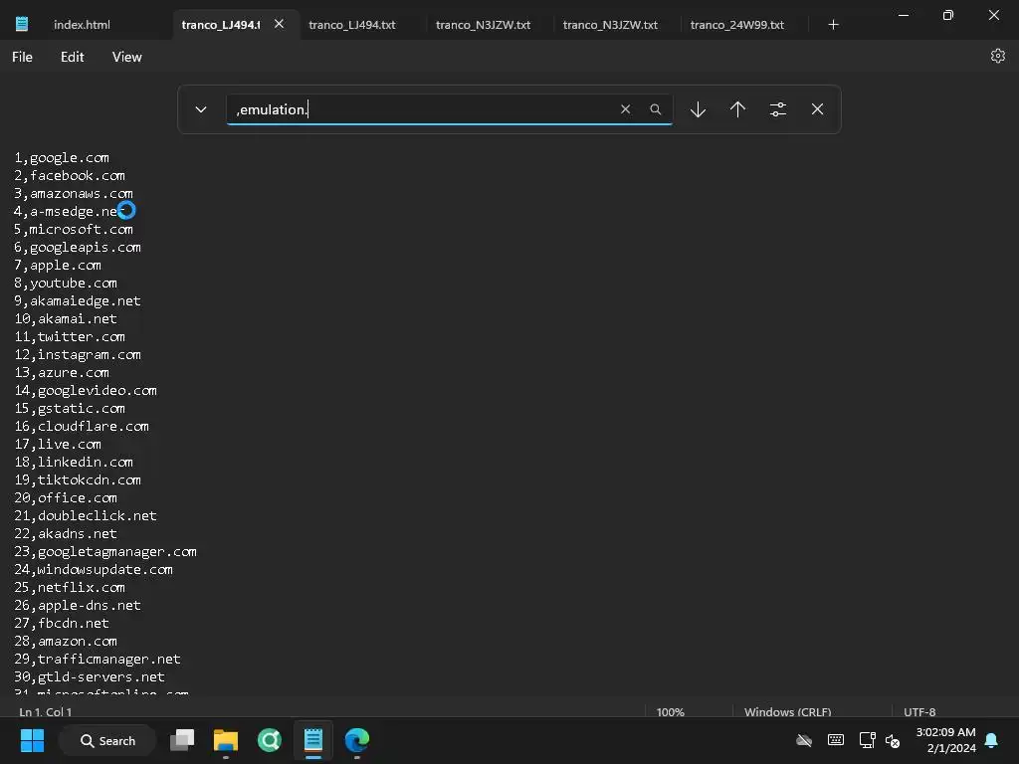Click the line 2,facebook.com

tap(70, 175)
